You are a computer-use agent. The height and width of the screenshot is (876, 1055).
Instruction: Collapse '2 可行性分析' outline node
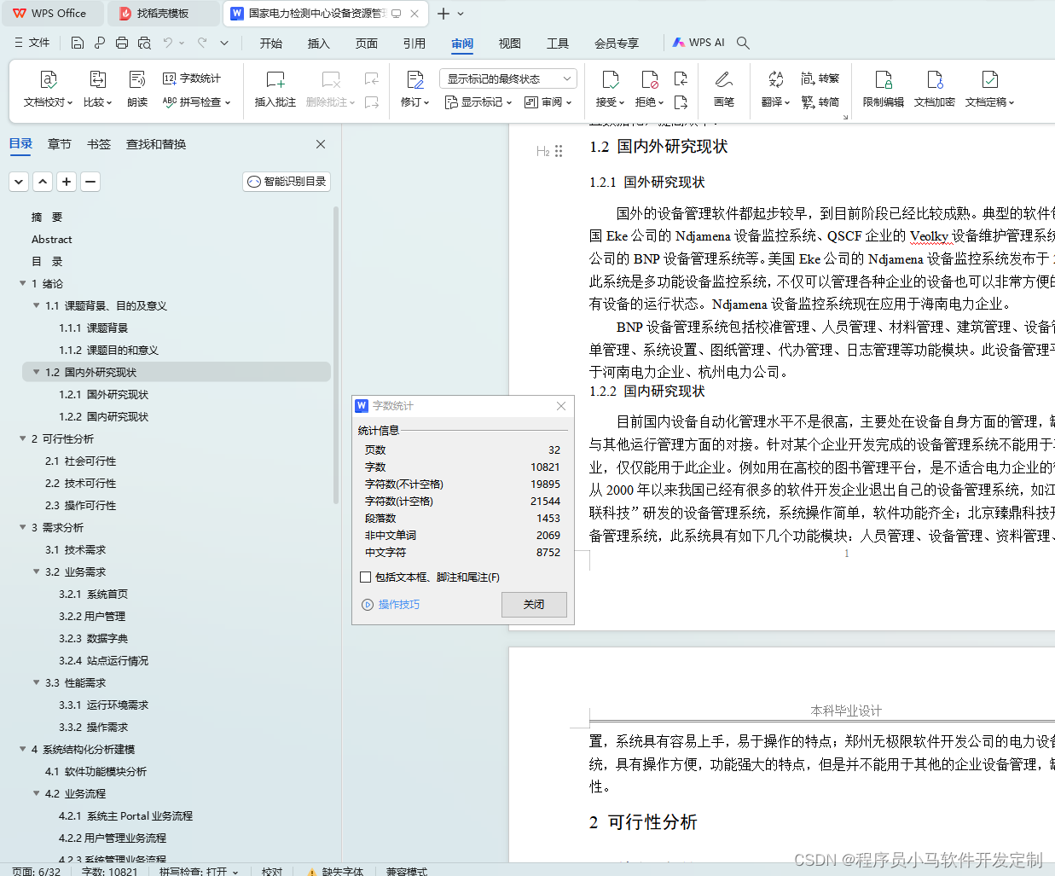tap(23, 438)
